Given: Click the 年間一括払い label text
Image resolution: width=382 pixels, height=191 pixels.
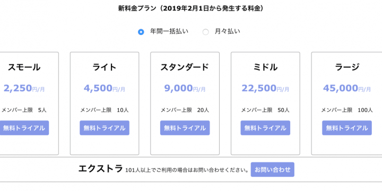Looking at the screenshot, I should point(169,31).
